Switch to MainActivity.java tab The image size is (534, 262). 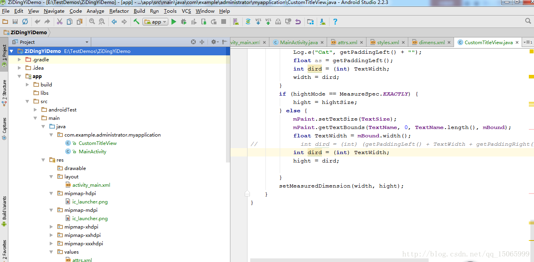[x=299, y=42]
